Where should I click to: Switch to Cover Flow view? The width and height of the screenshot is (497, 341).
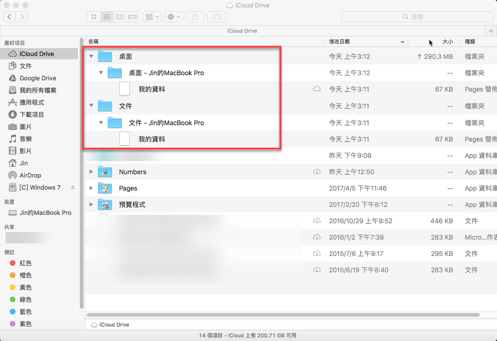coord(133,17)
